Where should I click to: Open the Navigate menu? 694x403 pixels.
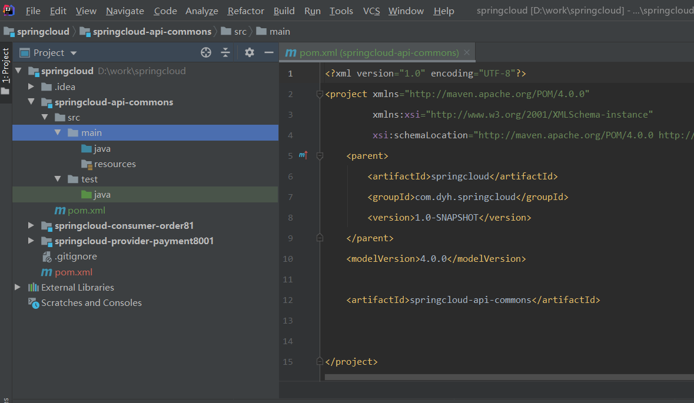tap(125, 11)
